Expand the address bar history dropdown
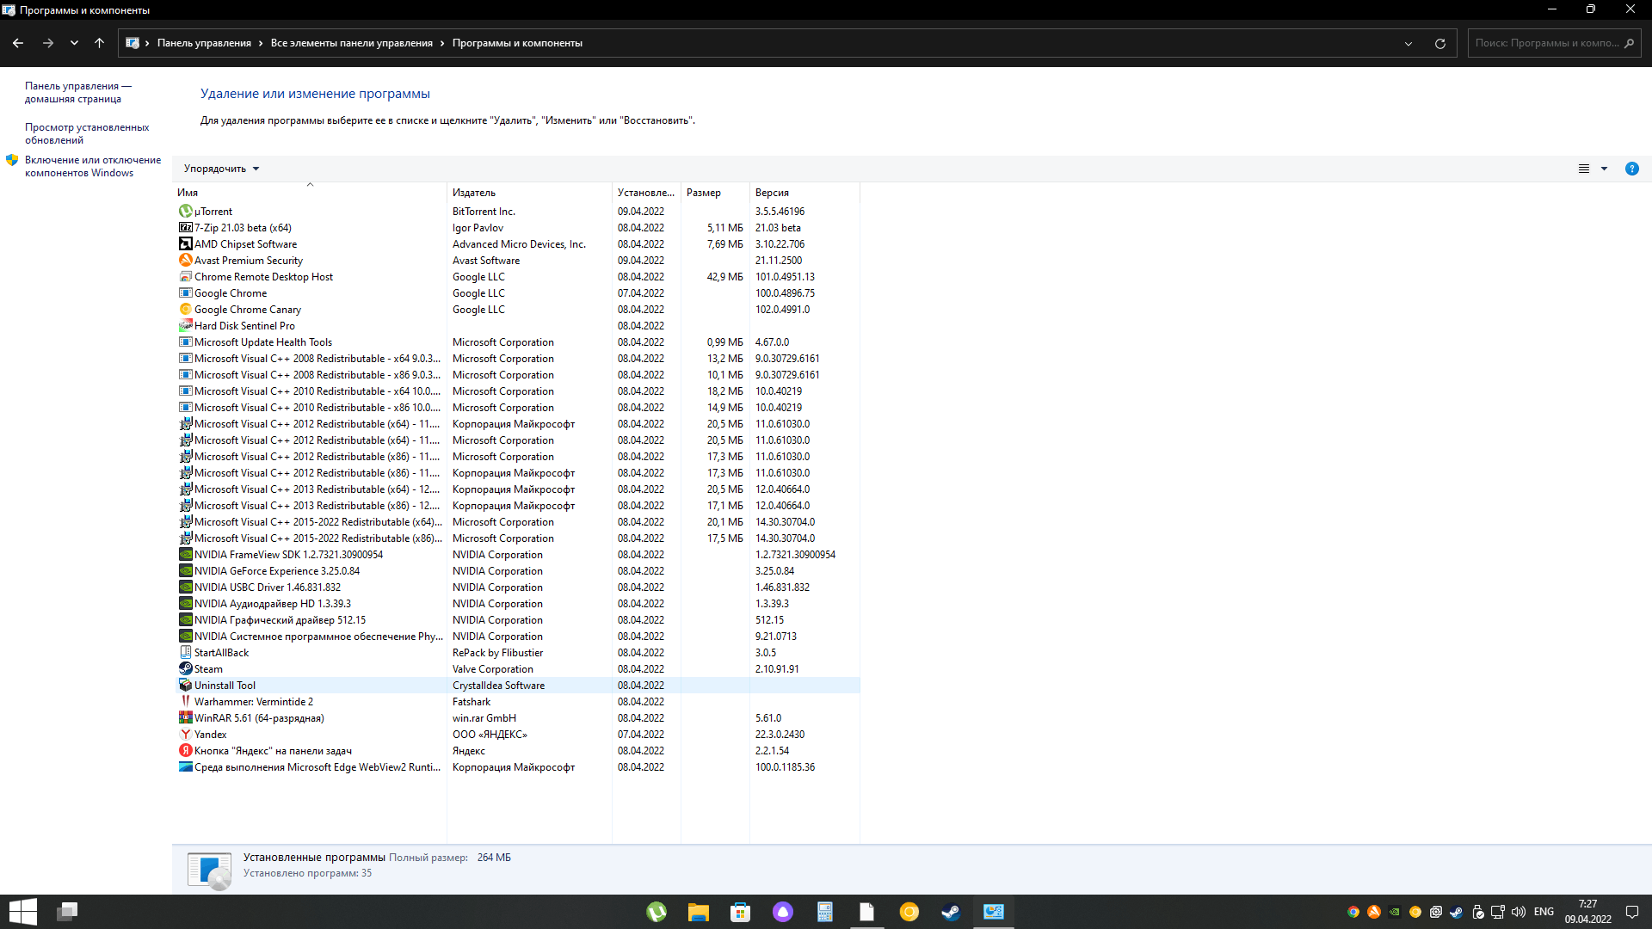 pos(1409,43)
